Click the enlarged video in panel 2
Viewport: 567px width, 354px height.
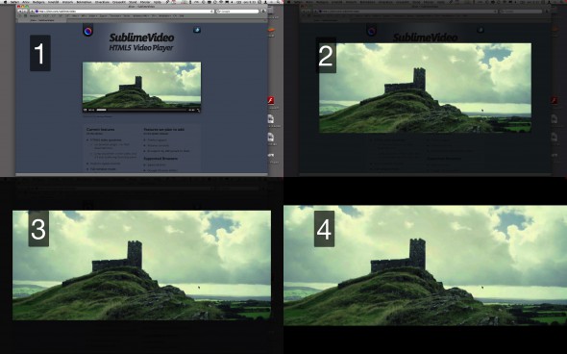tap(425, 88)
